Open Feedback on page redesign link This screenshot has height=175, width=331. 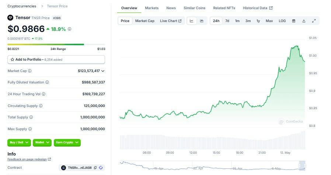[27, 159]
